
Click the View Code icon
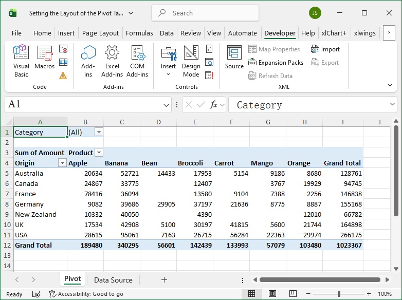(209, 62)
